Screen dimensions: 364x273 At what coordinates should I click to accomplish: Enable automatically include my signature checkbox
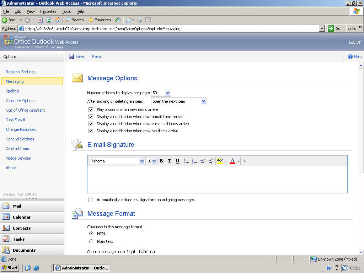[91, 200]
